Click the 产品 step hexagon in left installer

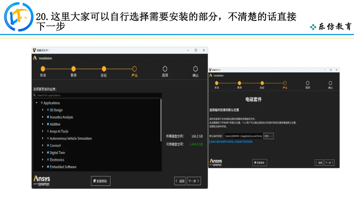coord(134,69)
